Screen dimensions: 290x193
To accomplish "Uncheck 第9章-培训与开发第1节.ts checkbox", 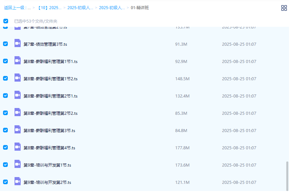I will [5, 165].
